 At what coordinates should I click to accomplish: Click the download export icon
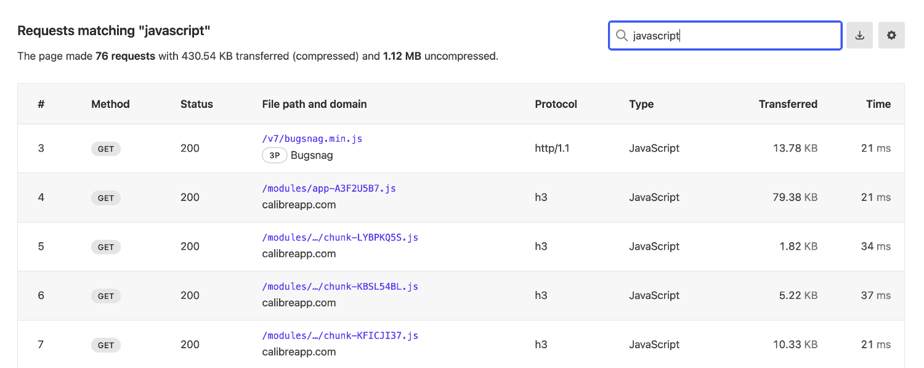pyautogui.click(x=859, y=35)
